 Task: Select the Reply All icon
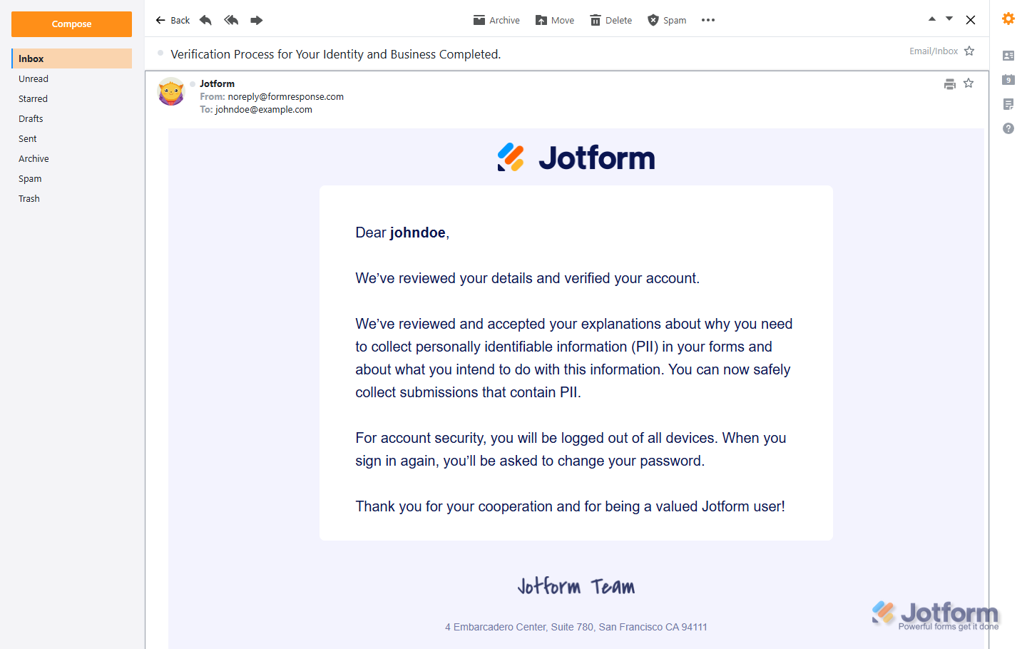pos(231,20)
